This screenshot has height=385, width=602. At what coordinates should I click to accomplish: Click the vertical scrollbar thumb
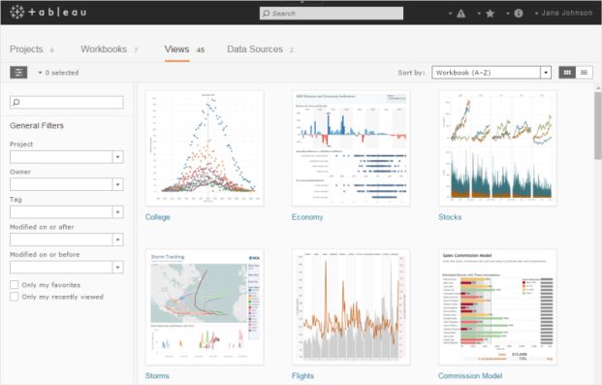(598, 126)
